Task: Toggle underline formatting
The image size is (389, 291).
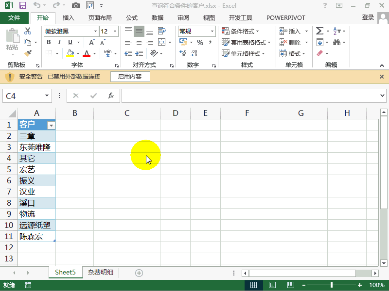Action: tap(70, 42)
